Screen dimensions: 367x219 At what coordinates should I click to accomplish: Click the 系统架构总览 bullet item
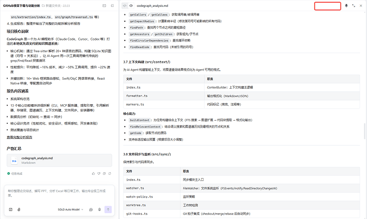click(x=20, y=99)
